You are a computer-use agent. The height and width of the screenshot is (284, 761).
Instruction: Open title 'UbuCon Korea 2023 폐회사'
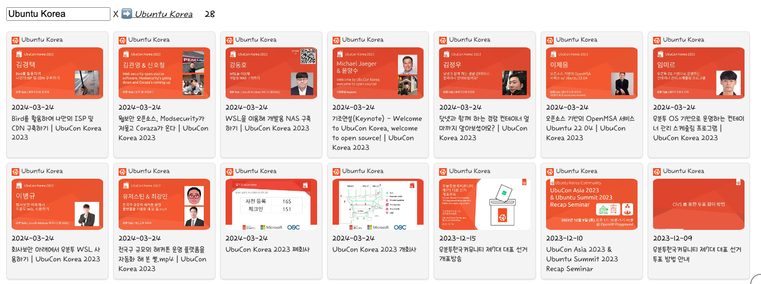point(268,250)
